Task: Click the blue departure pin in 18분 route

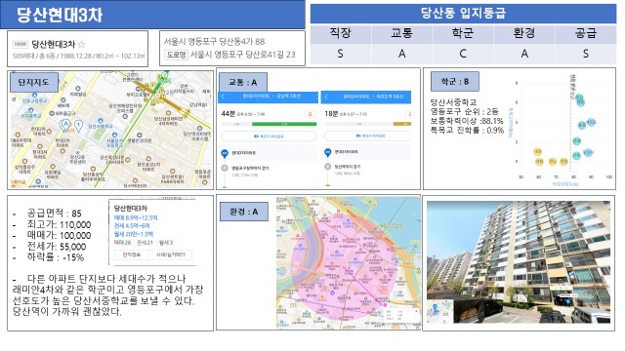Action: (x=328, y=152)
